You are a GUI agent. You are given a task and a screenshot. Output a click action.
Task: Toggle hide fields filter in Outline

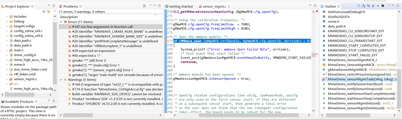coord(368,6)
